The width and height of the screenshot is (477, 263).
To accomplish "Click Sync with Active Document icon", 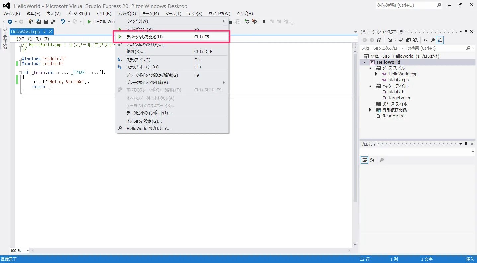I will click(401, 40).
